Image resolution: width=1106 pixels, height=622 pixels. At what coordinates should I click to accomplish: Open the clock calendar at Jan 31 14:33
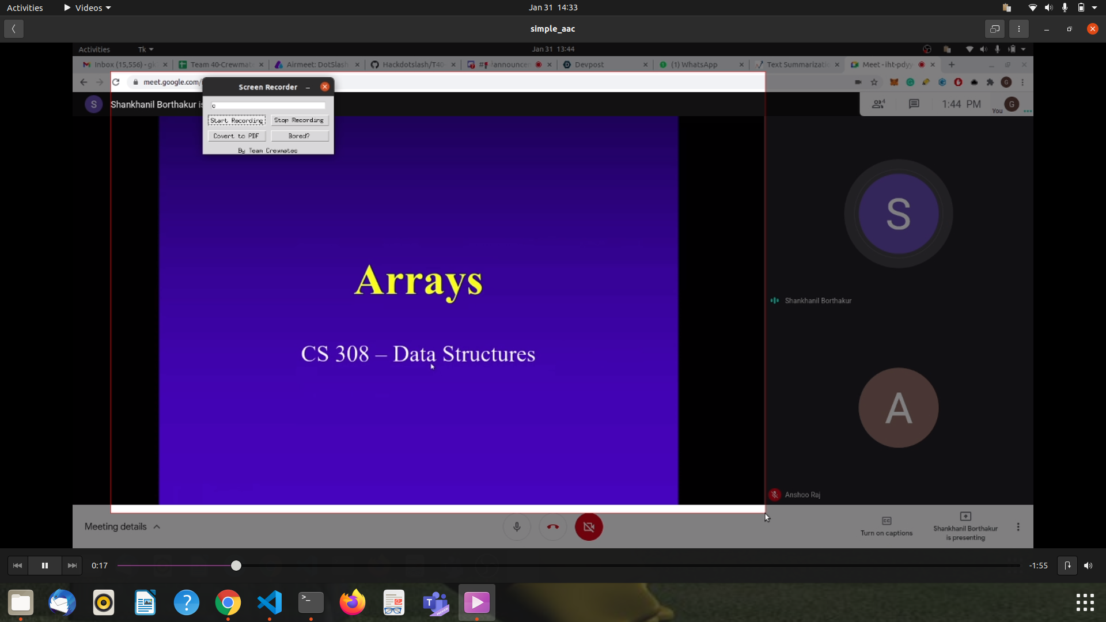pyautogui.click(x=553, y=7)
